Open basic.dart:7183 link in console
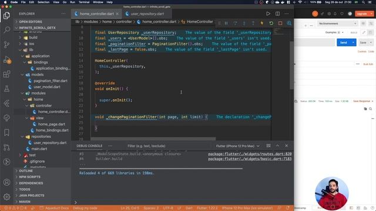This screenshot has height=211, width=376. pyautogui.click(x=250, y=159)
